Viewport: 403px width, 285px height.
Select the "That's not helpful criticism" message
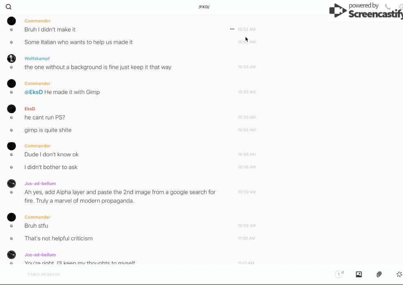click(x=59, y=238)
